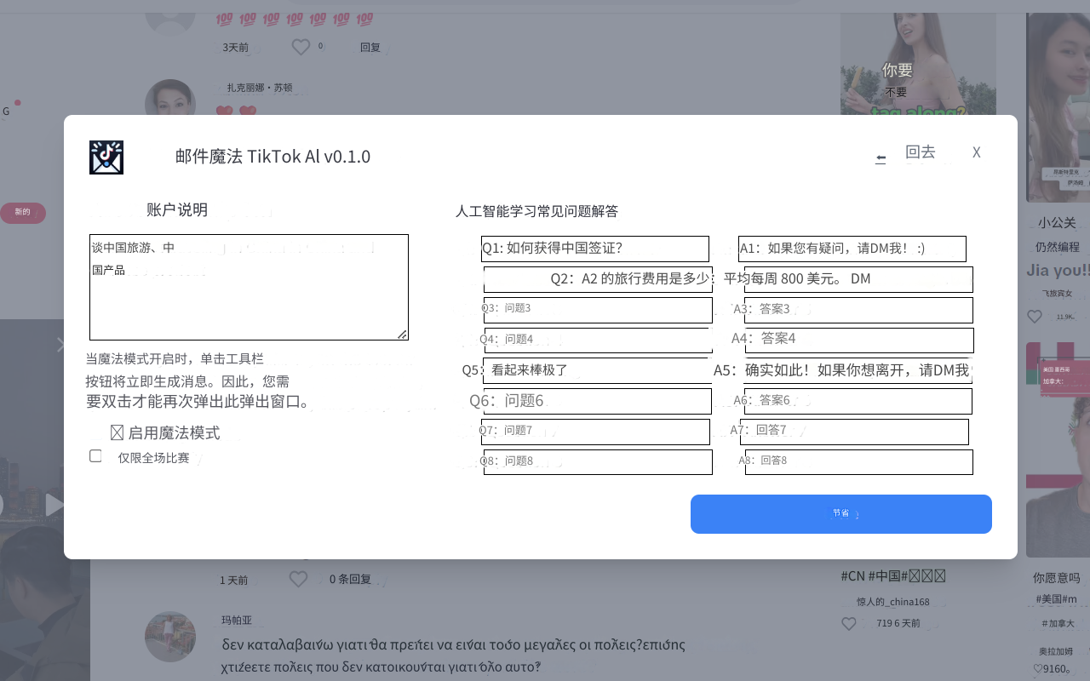The image size is (1090, 681).
Task: Click the A8 回答8 input field
Action: 858,461
